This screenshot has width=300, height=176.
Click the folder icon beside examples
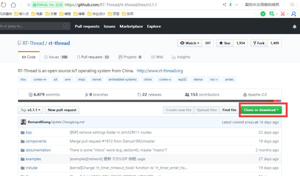22,159
